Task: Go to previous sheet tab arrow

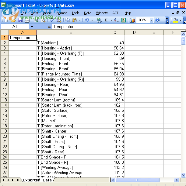Action: [8, 180]
